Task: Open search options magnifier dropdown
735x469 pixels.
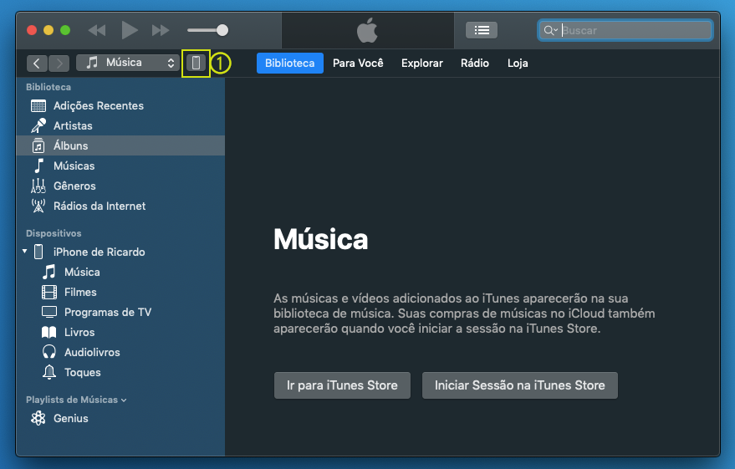Action: (x=550, y=30)
